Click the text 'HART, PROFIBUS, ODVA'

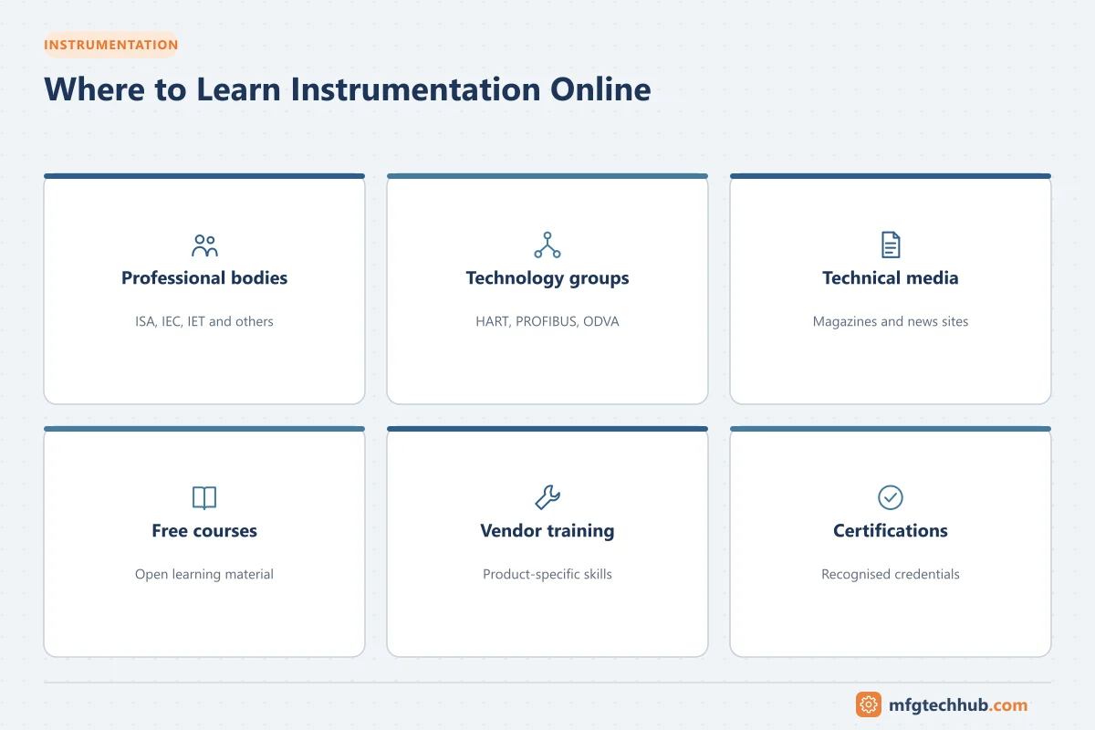click(x=547, y=321)
